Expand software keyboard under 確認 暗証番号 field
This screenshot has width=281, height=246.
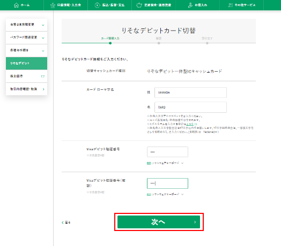[x=165, y=194]
